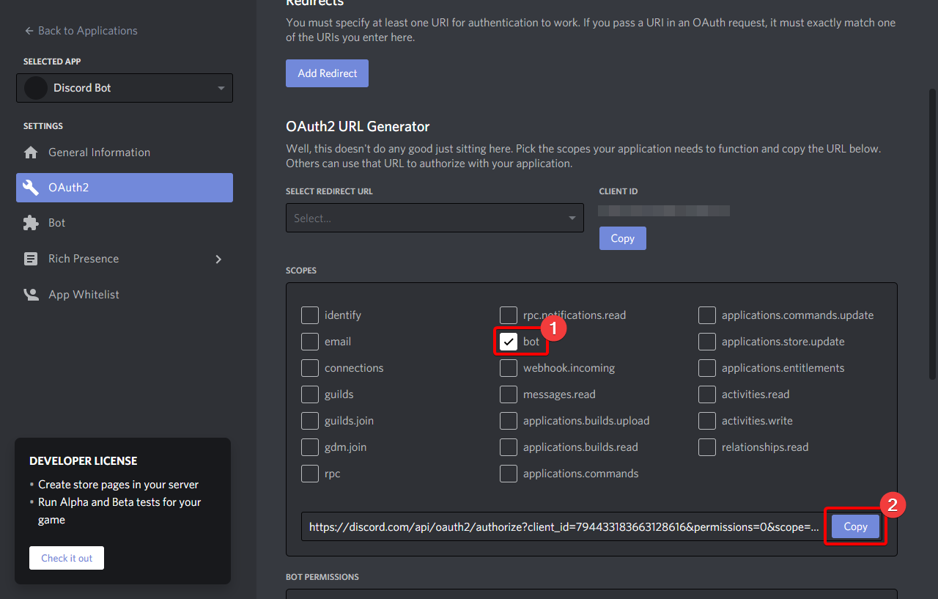Tick the messages.read scope checkbox

[x=509, y=394]
